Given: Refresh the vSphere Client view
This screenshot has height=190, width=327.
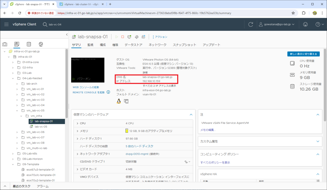Looking at the screenshot, I should click(x=251, y=24).
